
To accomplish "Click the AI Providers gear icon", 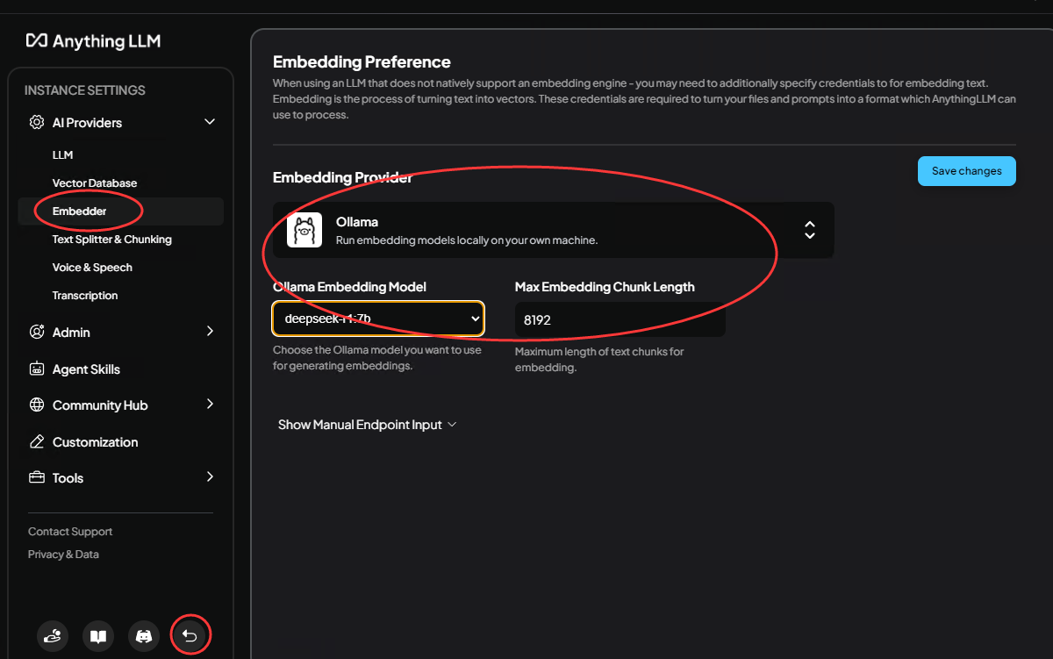I will (x=37, y=123).
